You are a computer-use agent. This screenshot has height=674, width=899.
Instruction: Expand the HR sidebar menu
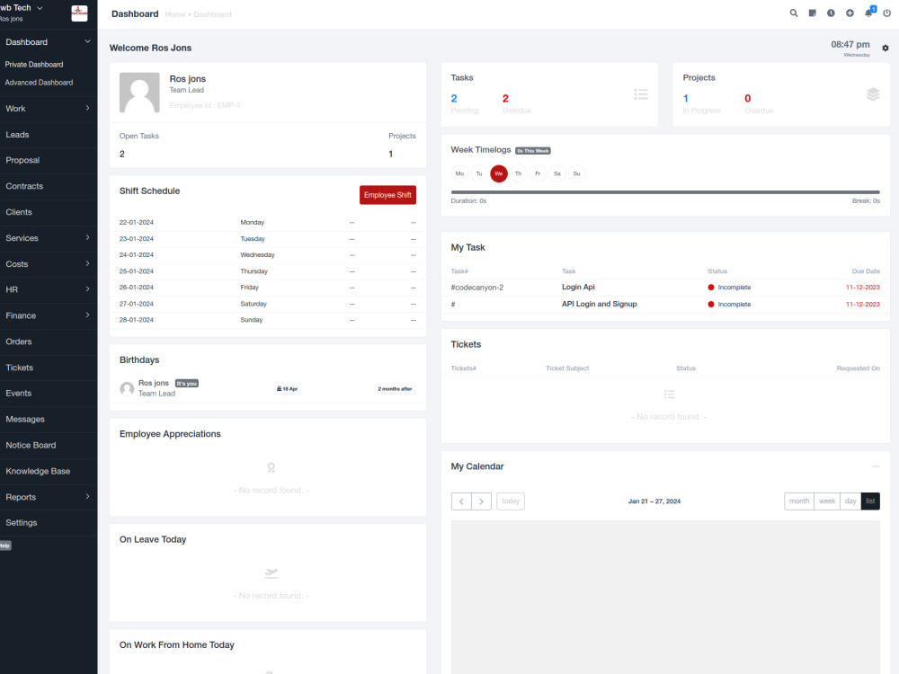(x=87, y=289)
